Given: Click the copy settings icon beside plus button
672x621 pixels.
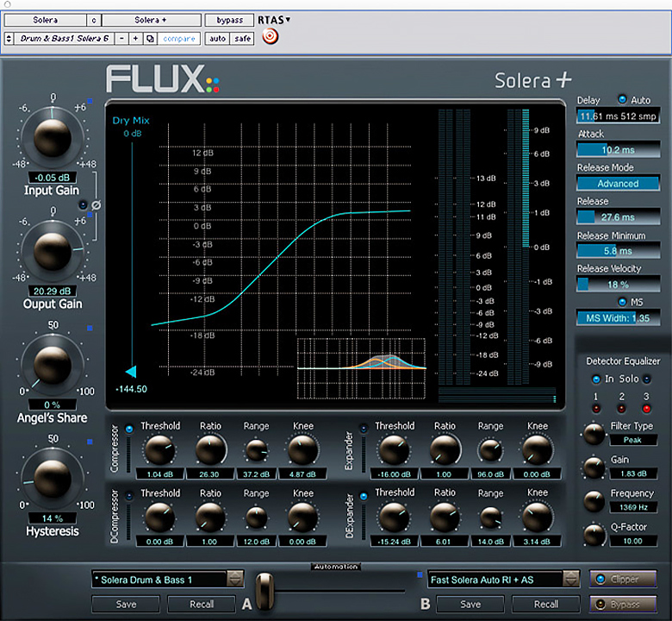Looking at the screenshot, I should coord(150,39).
